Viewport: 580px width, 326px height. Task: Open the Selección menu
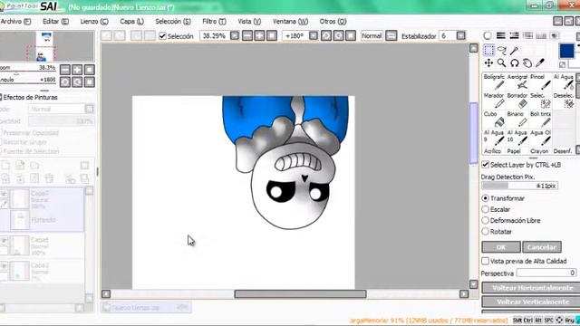coord(173,22)
